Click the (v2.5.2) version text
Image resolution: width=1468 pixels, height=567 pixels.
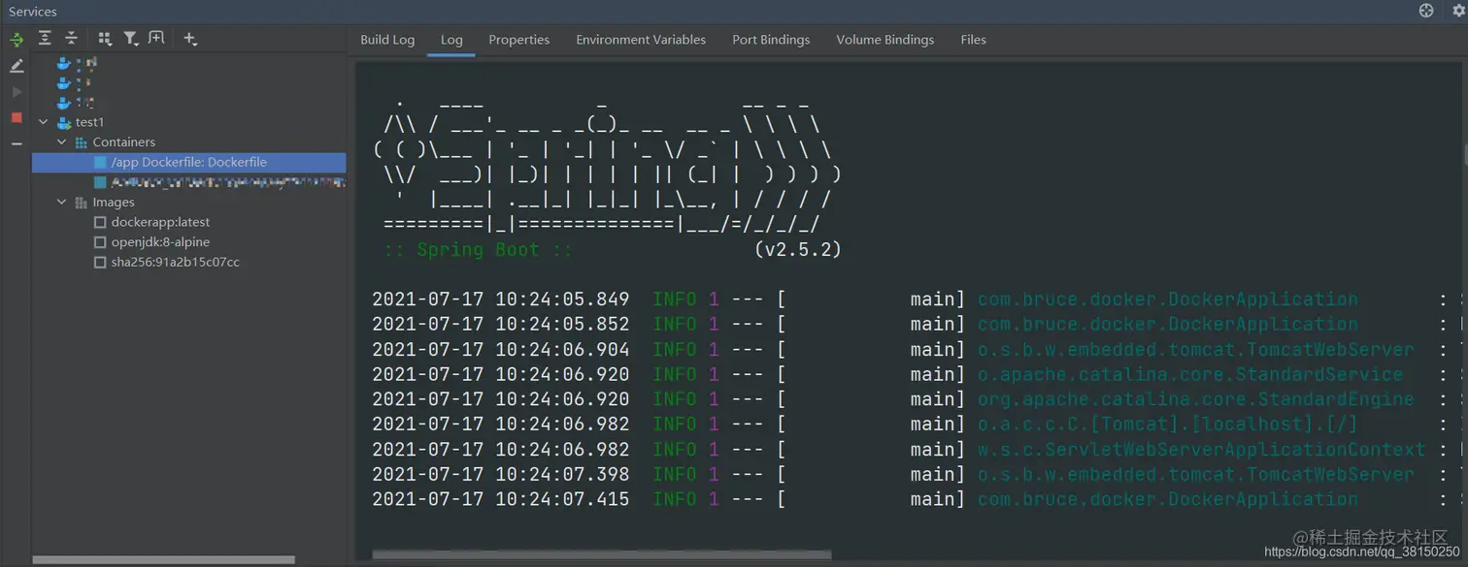[797, 250]
